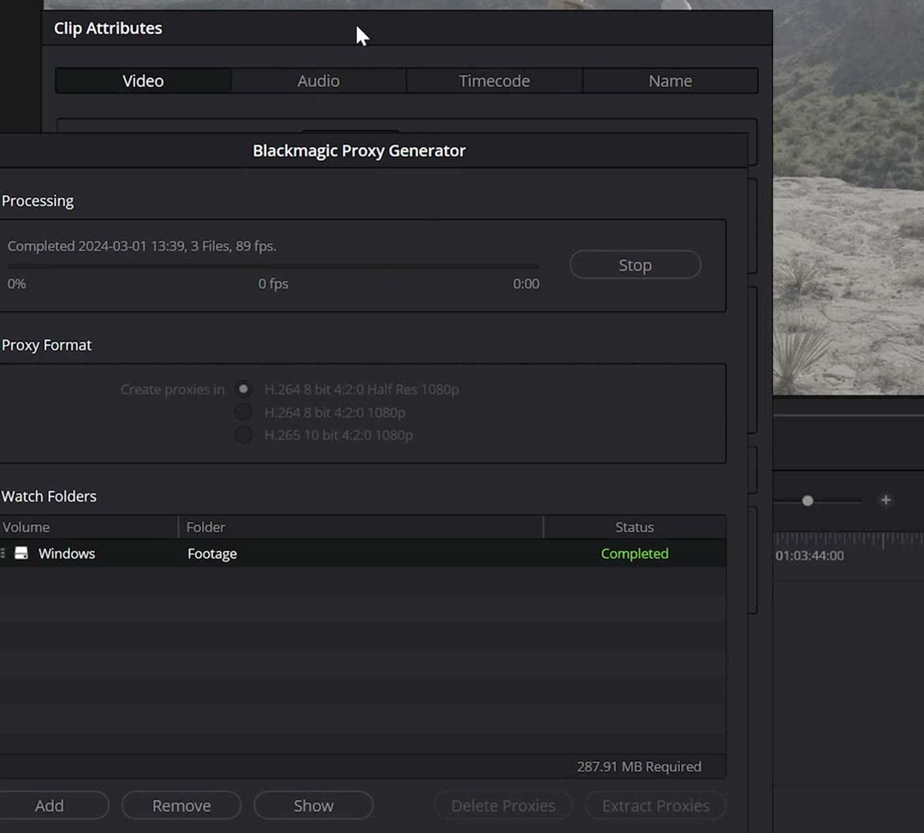Click the Volume column header
Screen dimensions: 924x833
89,527
